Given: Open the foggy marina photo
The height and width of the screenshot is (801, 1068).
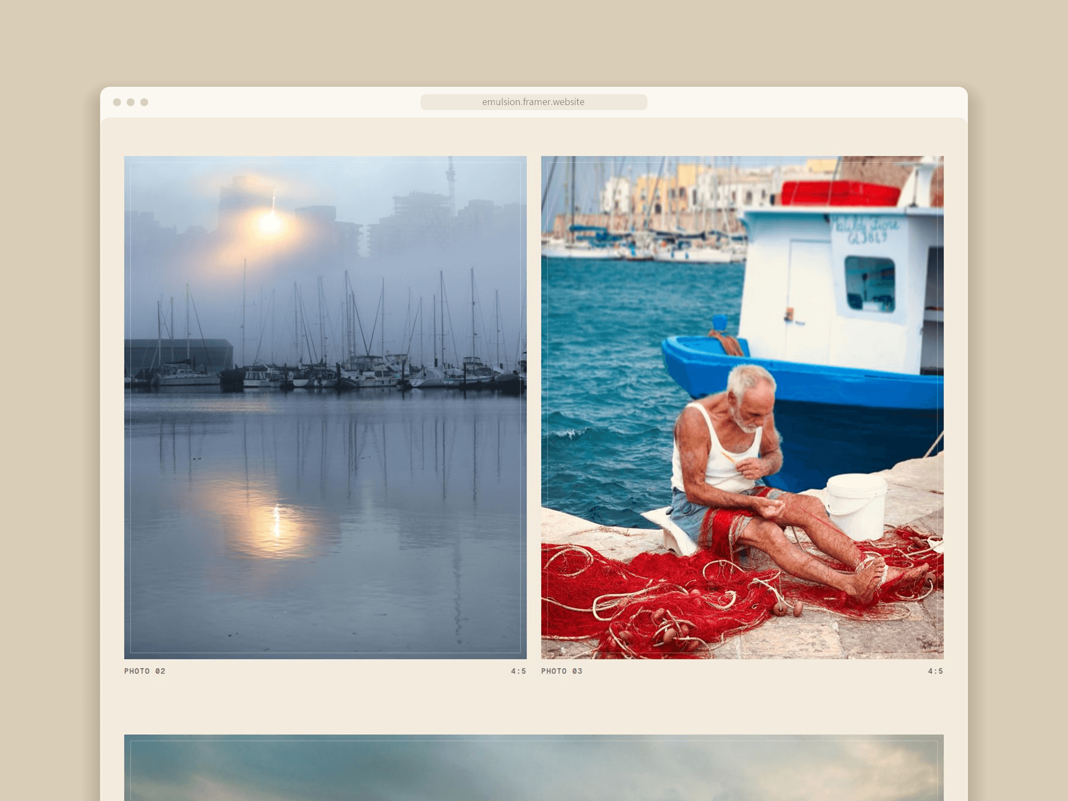Looking at the screenshot, I should coord(325,407).
